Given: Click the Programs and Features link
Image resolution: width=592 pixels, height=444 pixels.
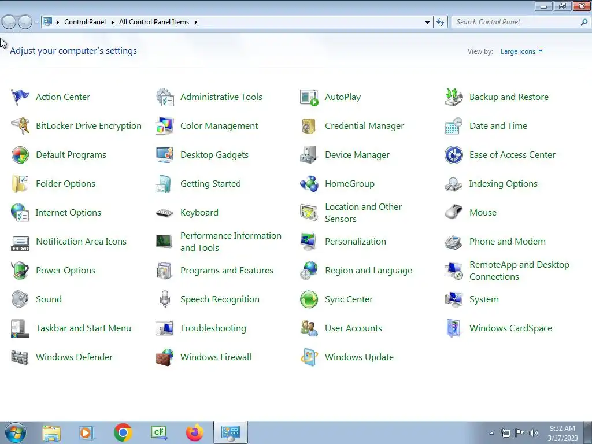Looking at the screenshot, I should [227, 271].
